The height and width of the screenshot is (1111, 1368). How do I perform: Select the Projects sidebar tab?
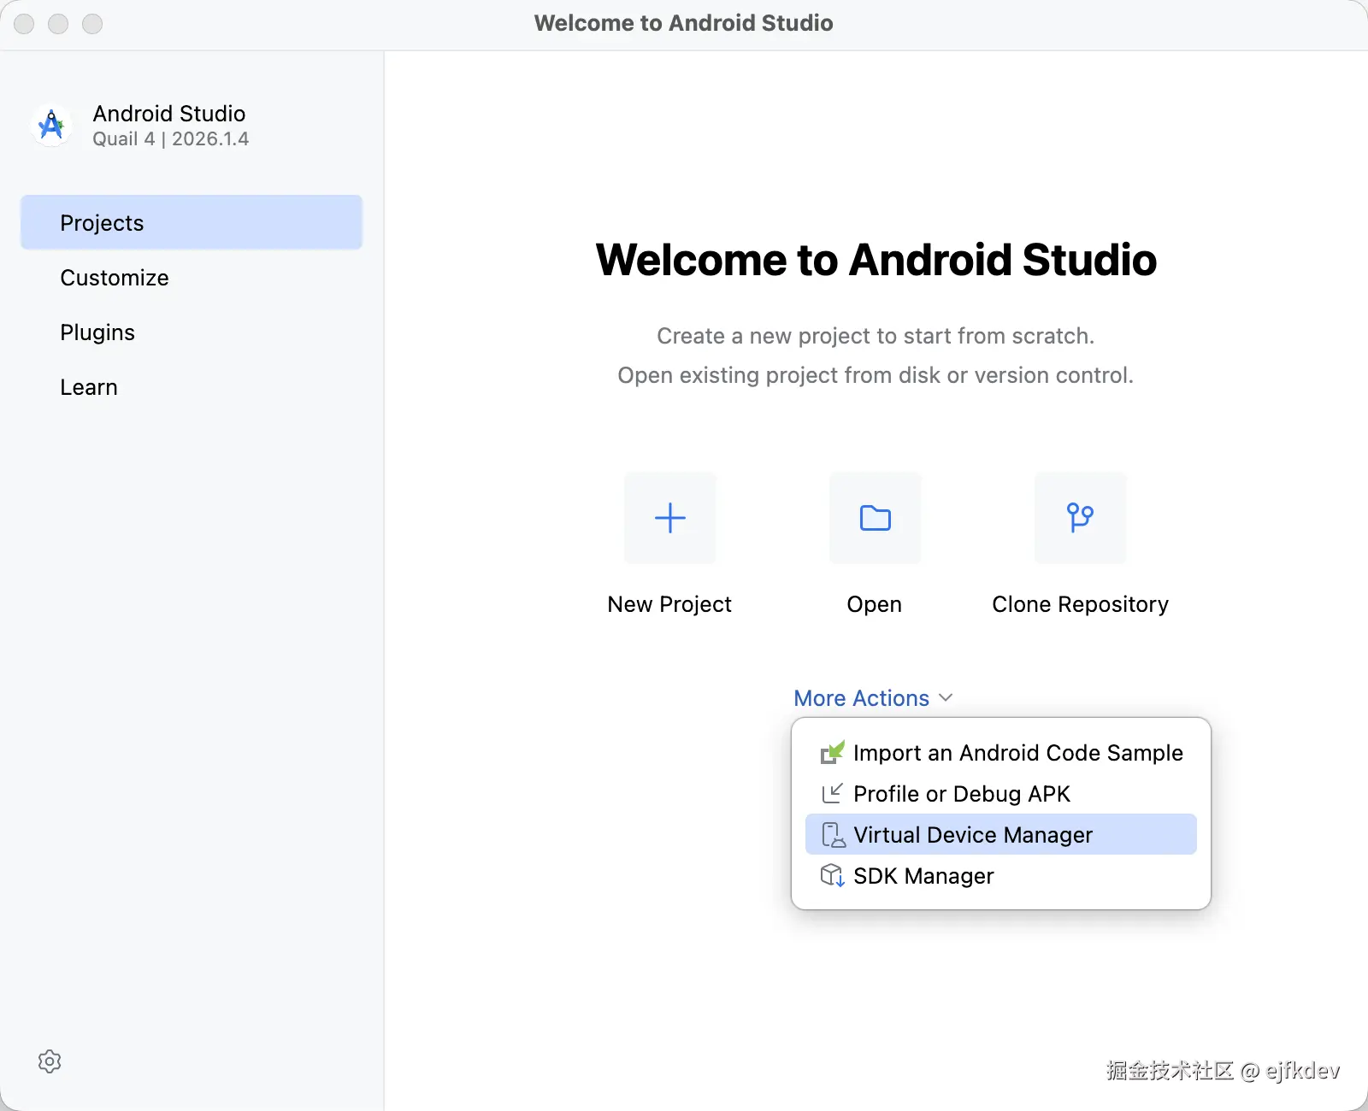(192, 222)
